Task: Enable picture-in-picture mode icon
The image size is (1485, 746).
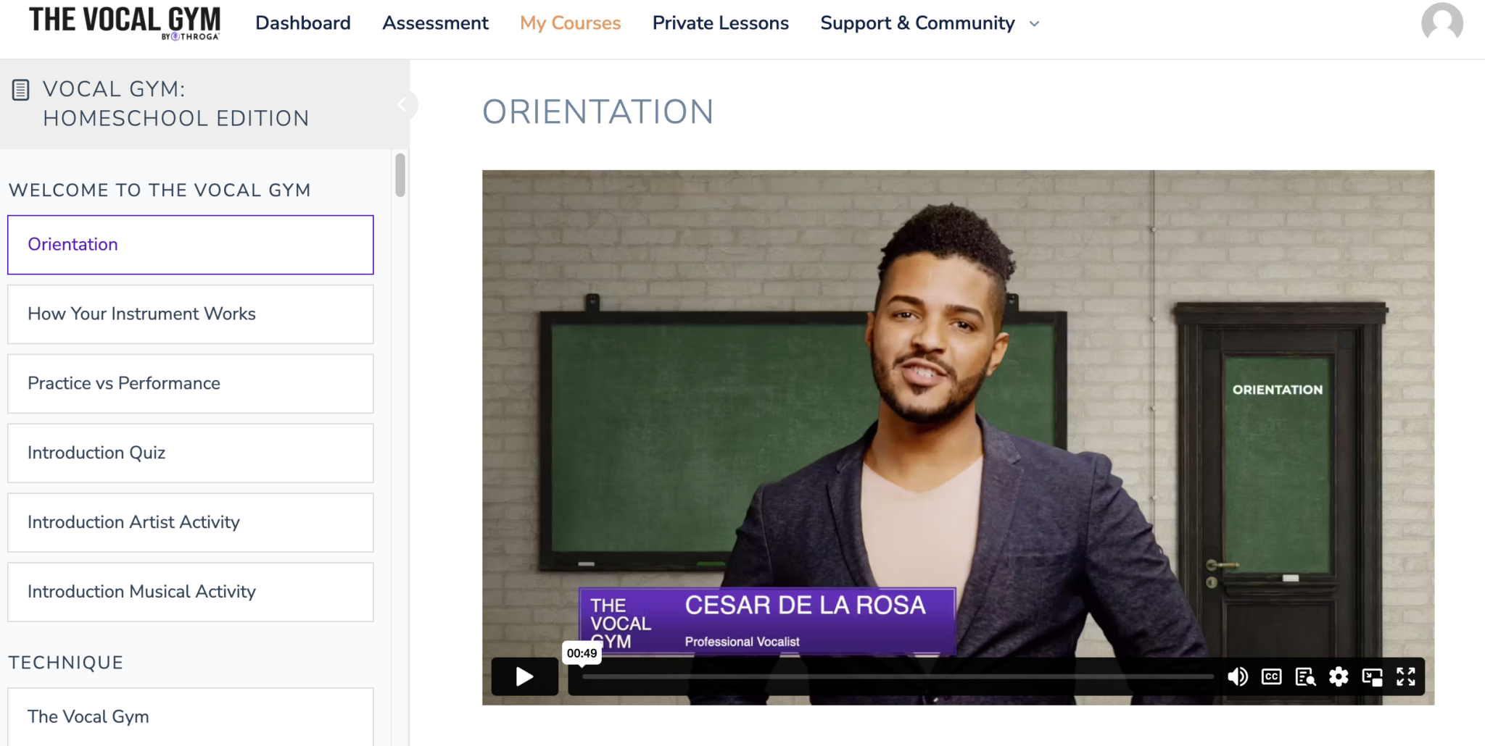Action: (x=1372, y=676)
